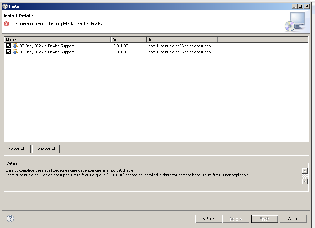Image resolution: width=315 pixels, height=228 pixels.
Task: Select second row's version 2.0.1.00
Action: tap(120, 52)
